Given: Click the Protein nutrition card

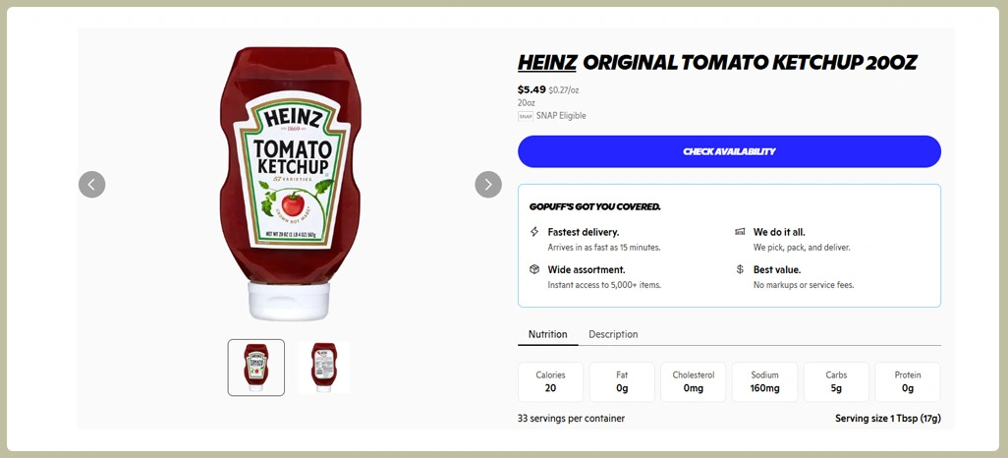Looking at the screenshot, I should pos(908,381).
